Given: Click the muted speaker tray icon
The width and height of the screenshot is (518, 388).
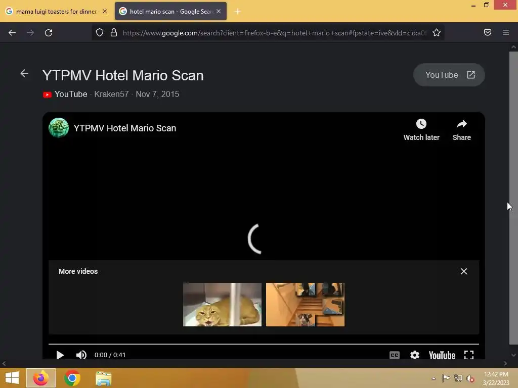Looking at the screenshot, I should [470, 378].
